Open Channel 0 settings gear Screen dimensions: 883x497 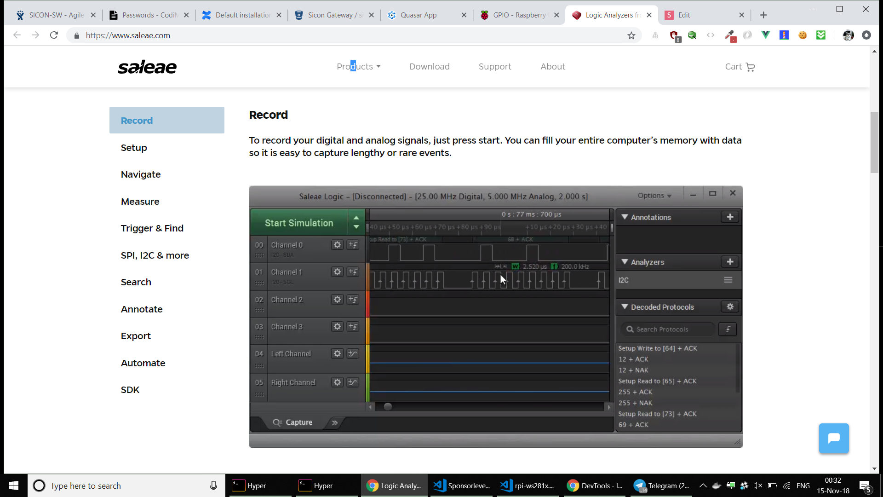(337, 245)
